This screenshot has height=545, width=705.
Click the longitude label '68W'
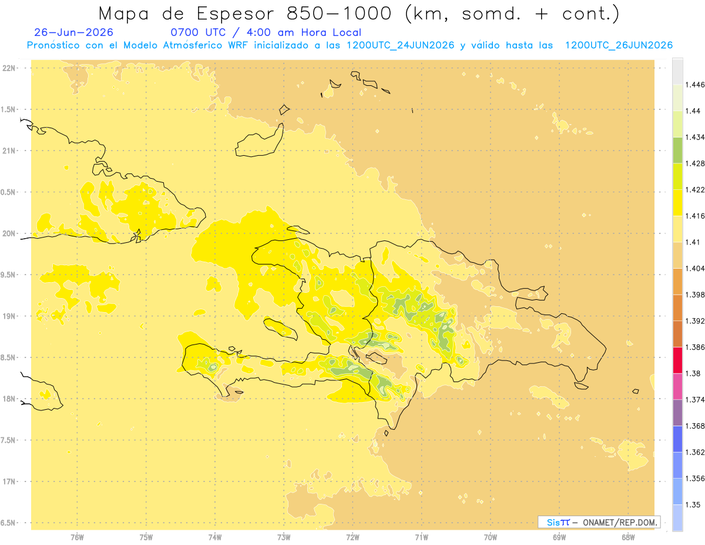coord(628,537)
